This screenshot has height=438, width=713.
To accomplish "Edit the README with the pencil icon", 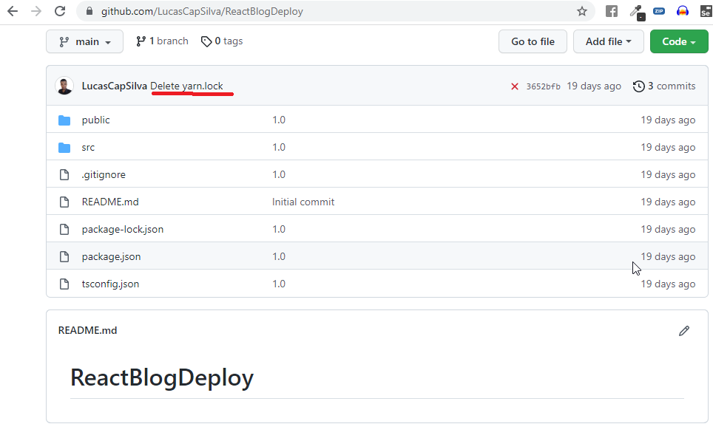I will [x=684, y=331].
